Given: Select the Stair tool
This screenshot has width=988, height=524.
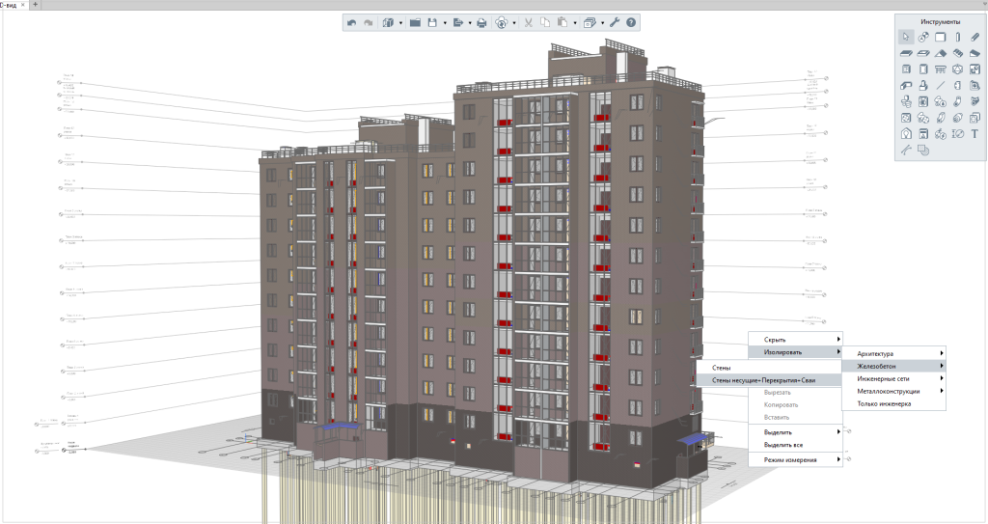Looking at the screenshot, I should tap(958, 54).
